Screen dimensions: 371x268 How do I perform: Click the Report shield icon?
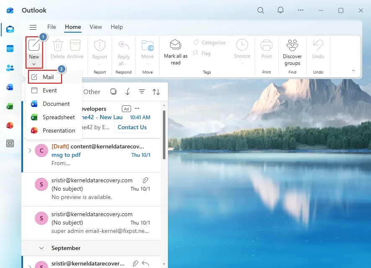pos(100,45)
